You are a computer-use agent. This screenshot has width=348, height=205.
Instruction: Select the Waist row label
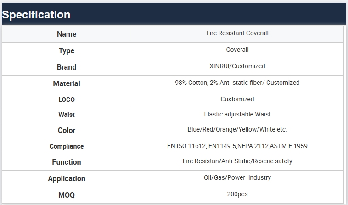(67, 115)
